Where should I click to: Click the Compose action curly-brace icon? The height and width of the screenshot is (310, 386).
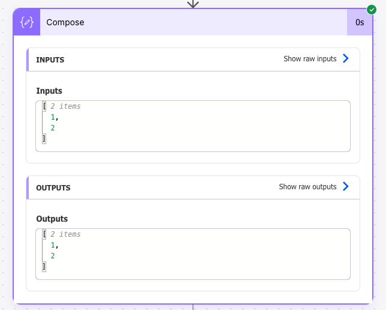[x=27, y=22]
